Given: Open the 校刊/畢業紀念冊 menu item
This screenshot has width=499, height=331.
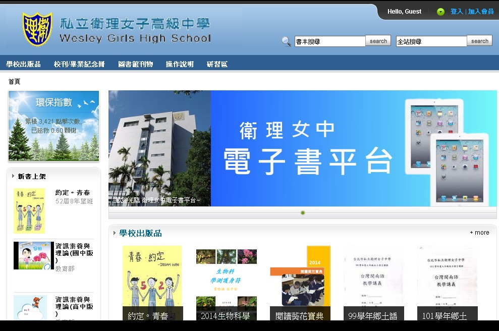Looking at the screenshot, I should pos(79,64).
